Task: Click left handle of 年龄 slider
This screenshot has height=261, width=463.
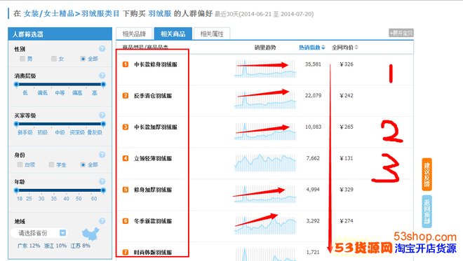Action: coord(17,190)
